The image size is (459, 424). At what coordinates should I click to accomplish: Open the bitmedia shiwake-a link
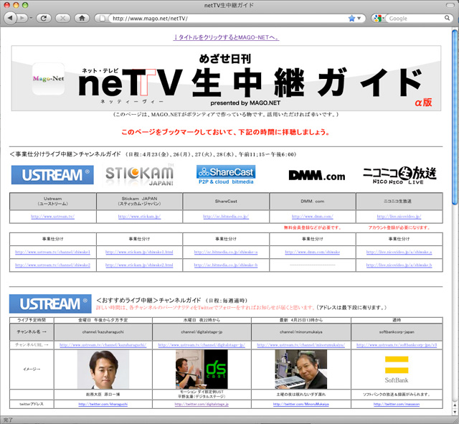(226, 252)
